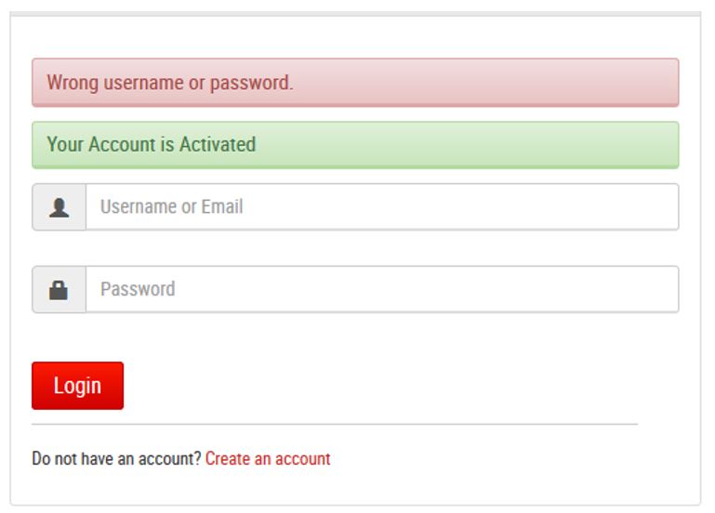Click the horizontal divider below Login
This screenshot has width=715, height=513.
coord(335,425)
